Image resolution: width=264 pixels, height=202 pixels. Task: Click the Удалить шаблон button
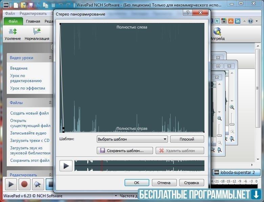tap(180, 151)
